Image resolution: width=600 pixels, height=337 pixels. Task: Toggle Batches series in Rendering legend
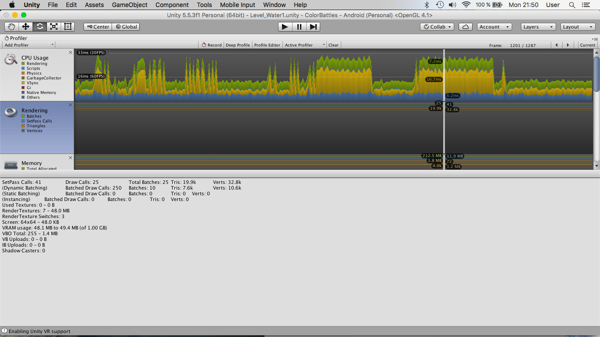[x=32, y=116]
